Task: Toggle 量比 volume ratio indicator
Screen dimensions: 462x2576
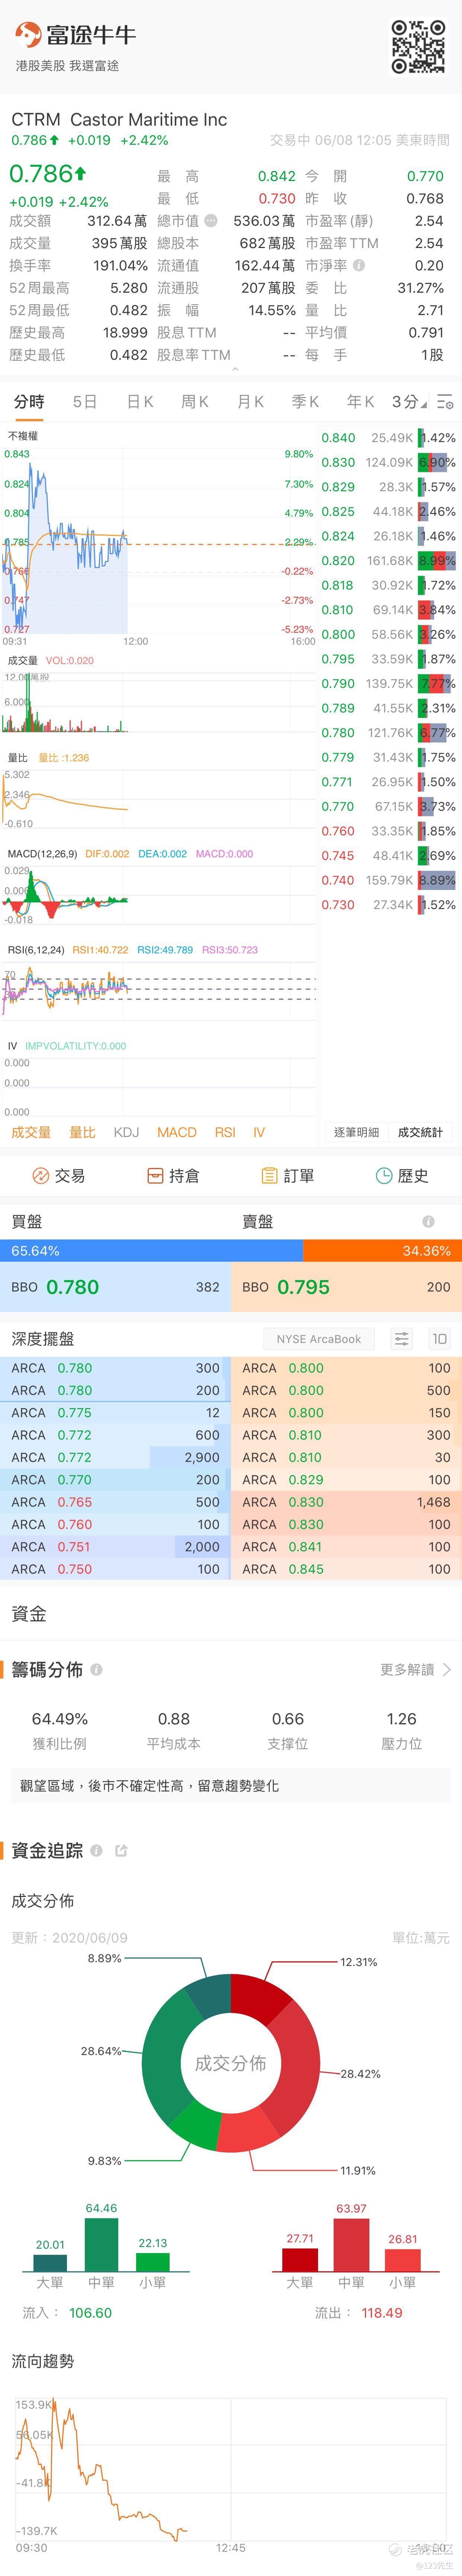Action: point(83,1132)
